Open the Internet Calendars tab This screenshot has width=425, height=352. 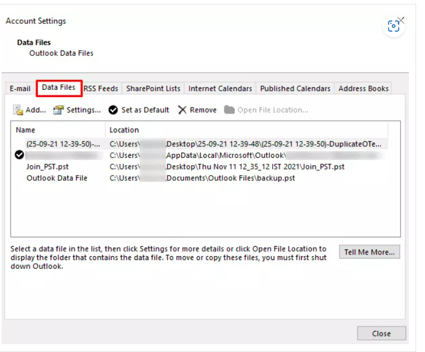tap(220, 88)
